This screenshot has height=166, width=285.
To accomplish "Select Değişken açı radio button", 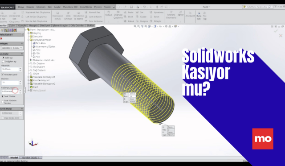I will pos(3,62).
